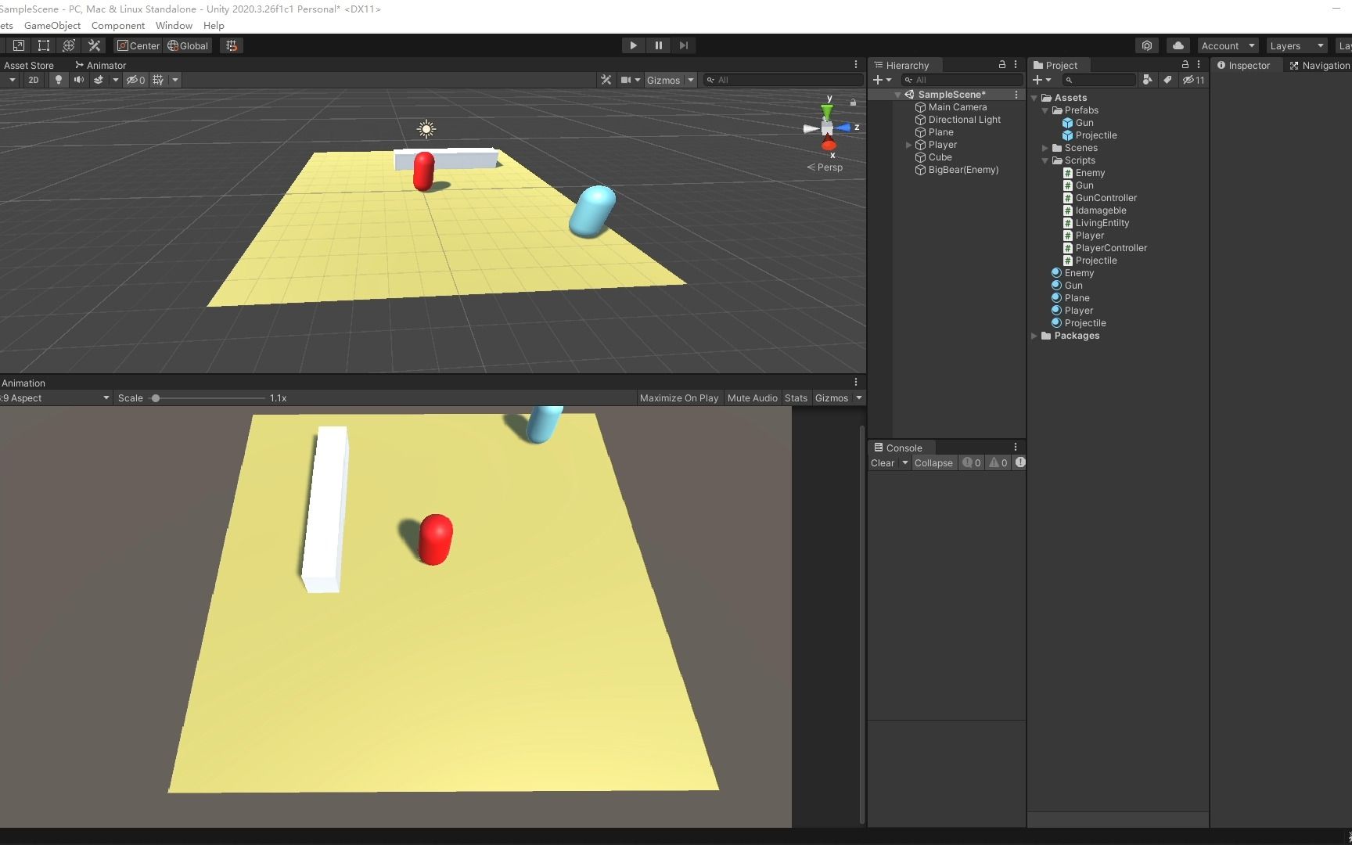Screen dimensions: 1352x845
Task: Open the search by type icon in Project
Action: 1148,80
